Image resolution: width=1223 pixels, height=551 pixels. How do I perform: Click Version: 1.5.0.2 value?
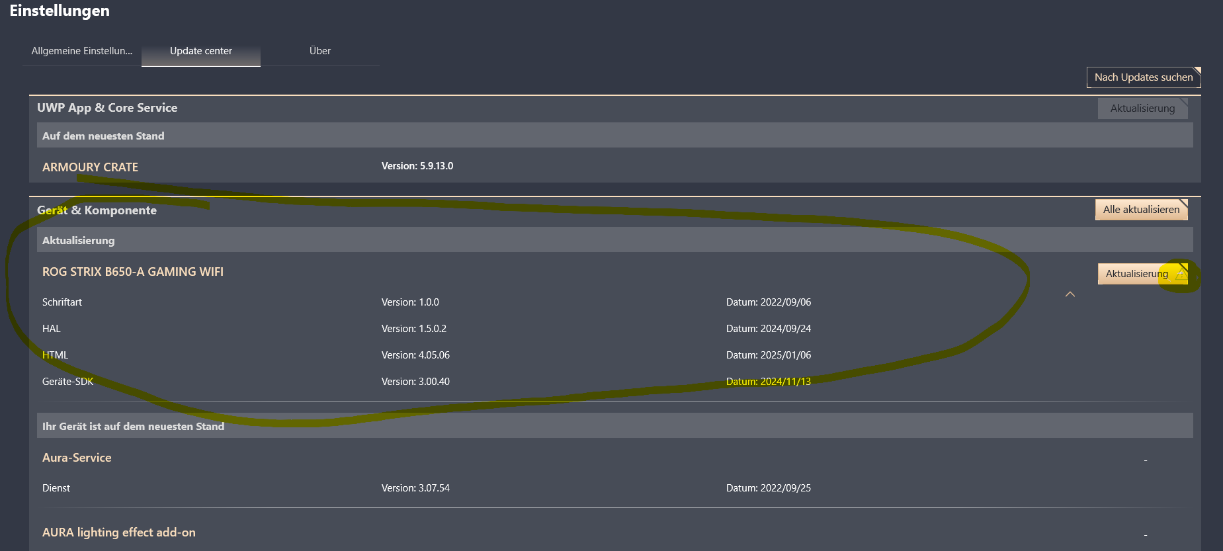pos(414,329)
